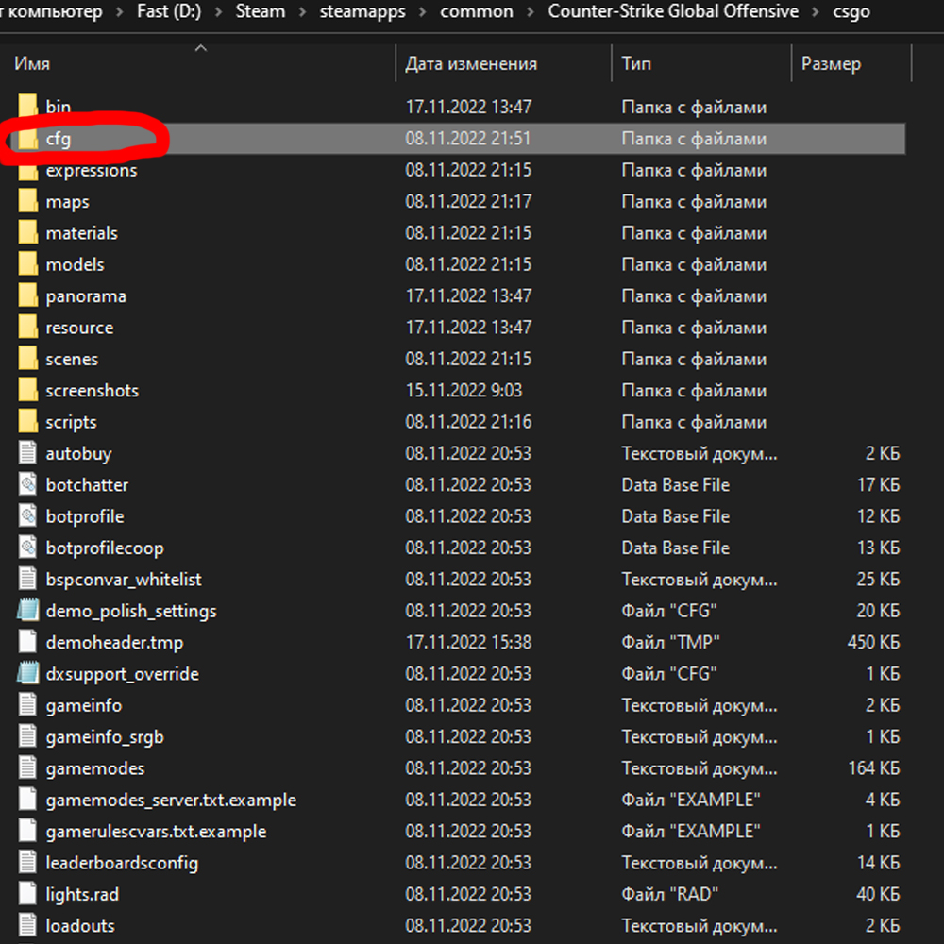This screenshot has height=944, width=944.
Task: Click the csgo breadcrumb segment
Action: [851, 11]
